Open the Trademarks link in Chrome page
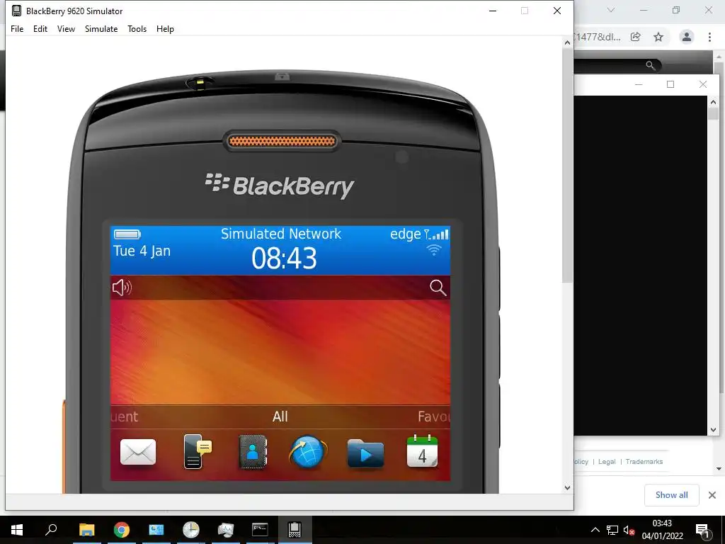The image size is (725, 544). coord(644,462)
